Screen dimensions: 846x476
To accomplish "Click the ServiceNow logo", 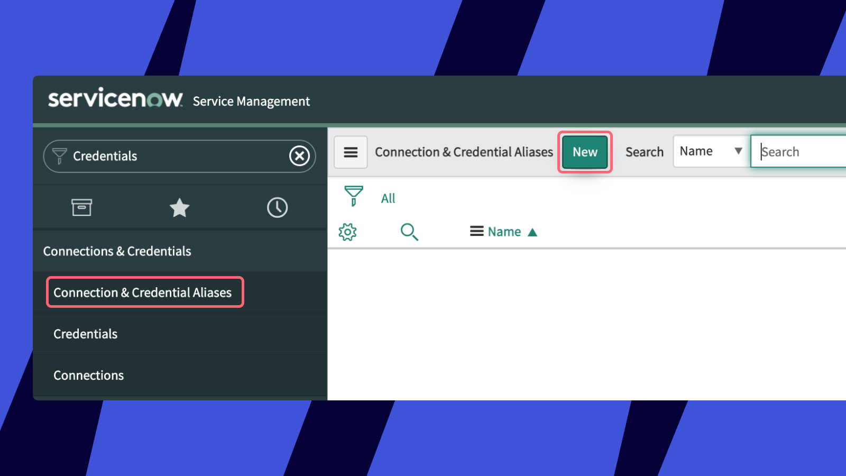I will click(115, 99).
